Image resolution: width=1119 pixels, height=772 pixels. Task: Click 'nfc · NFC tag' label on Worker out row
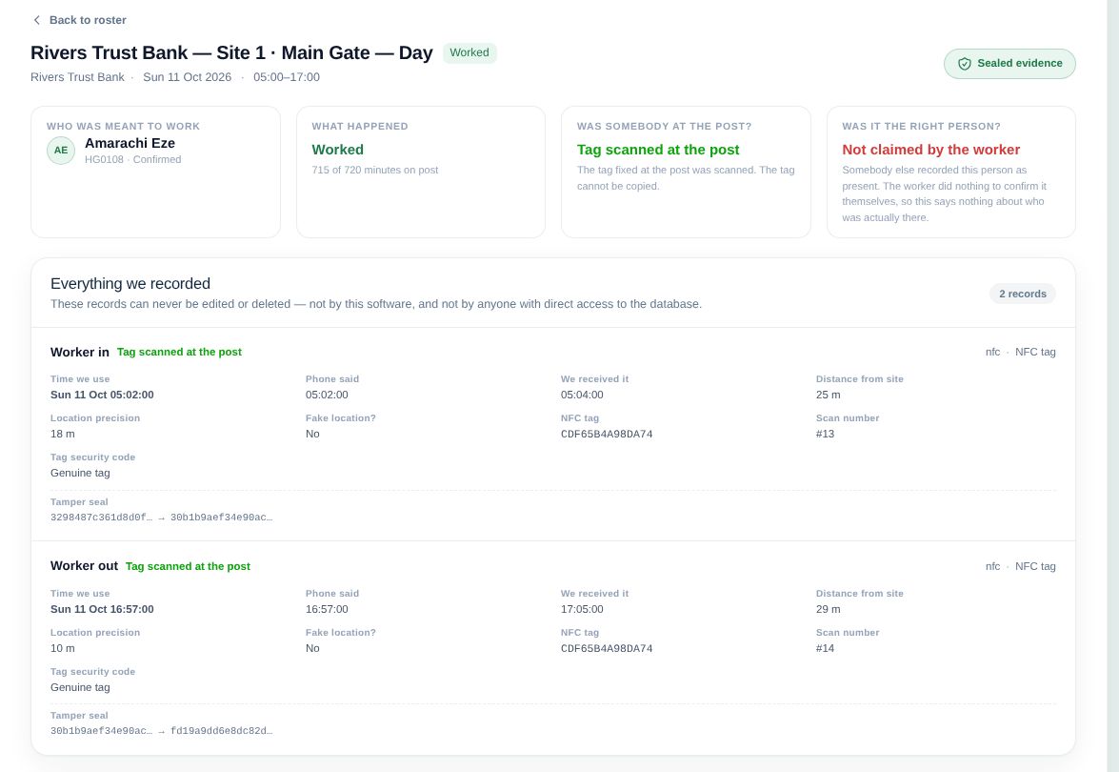tap(1021, 566)
